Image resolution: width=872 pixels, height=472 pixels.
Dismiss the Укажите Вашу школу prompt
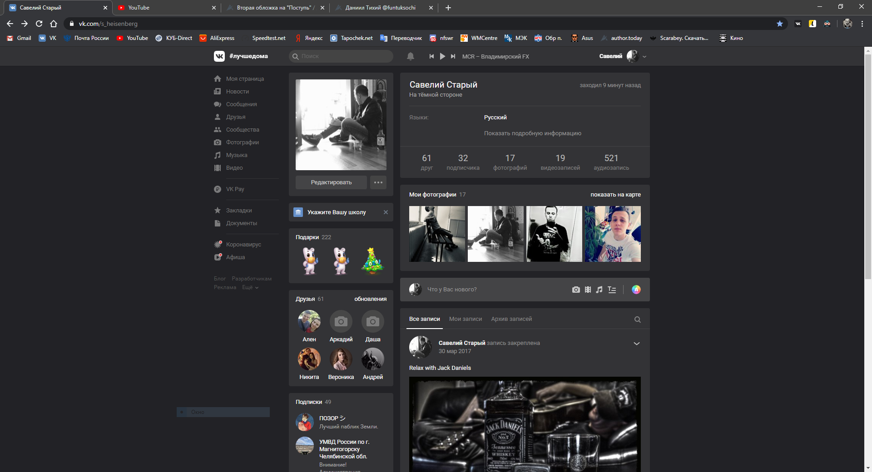pos(386,212)
